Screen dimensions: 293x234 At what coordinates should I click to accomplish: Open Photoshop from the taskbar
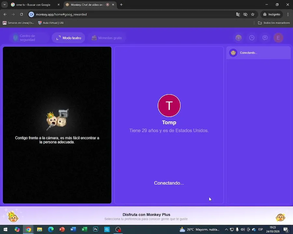[95, 229]
